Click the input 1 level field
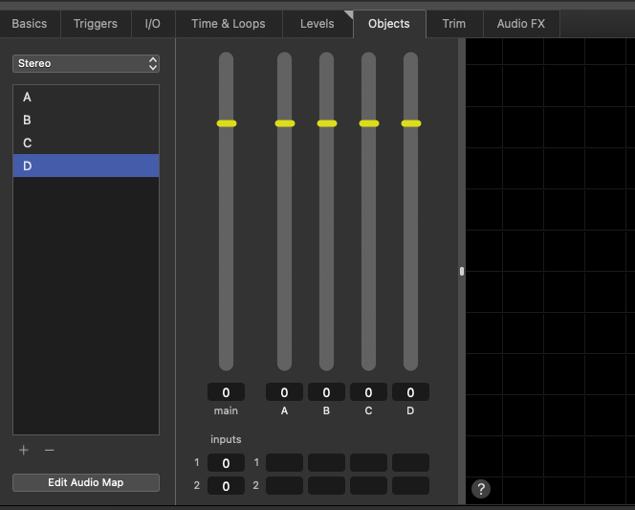635x510 pixels. [226, 463]
